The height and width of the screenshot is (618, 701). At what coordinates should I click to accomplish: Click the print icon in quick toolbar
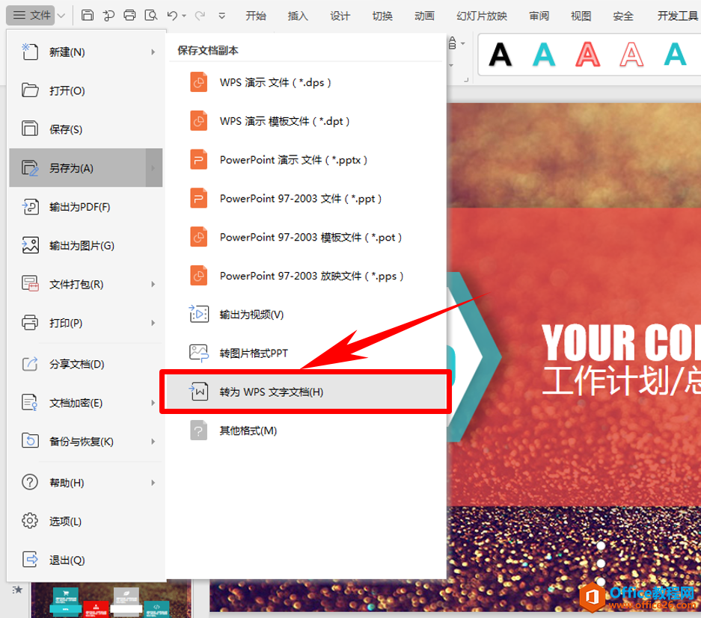coord(129,16)
